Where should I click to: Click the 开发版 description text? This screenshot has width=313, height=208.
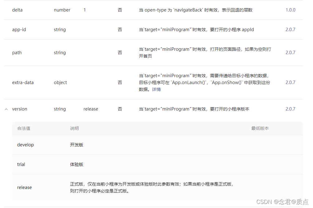(x=77, y=144)
